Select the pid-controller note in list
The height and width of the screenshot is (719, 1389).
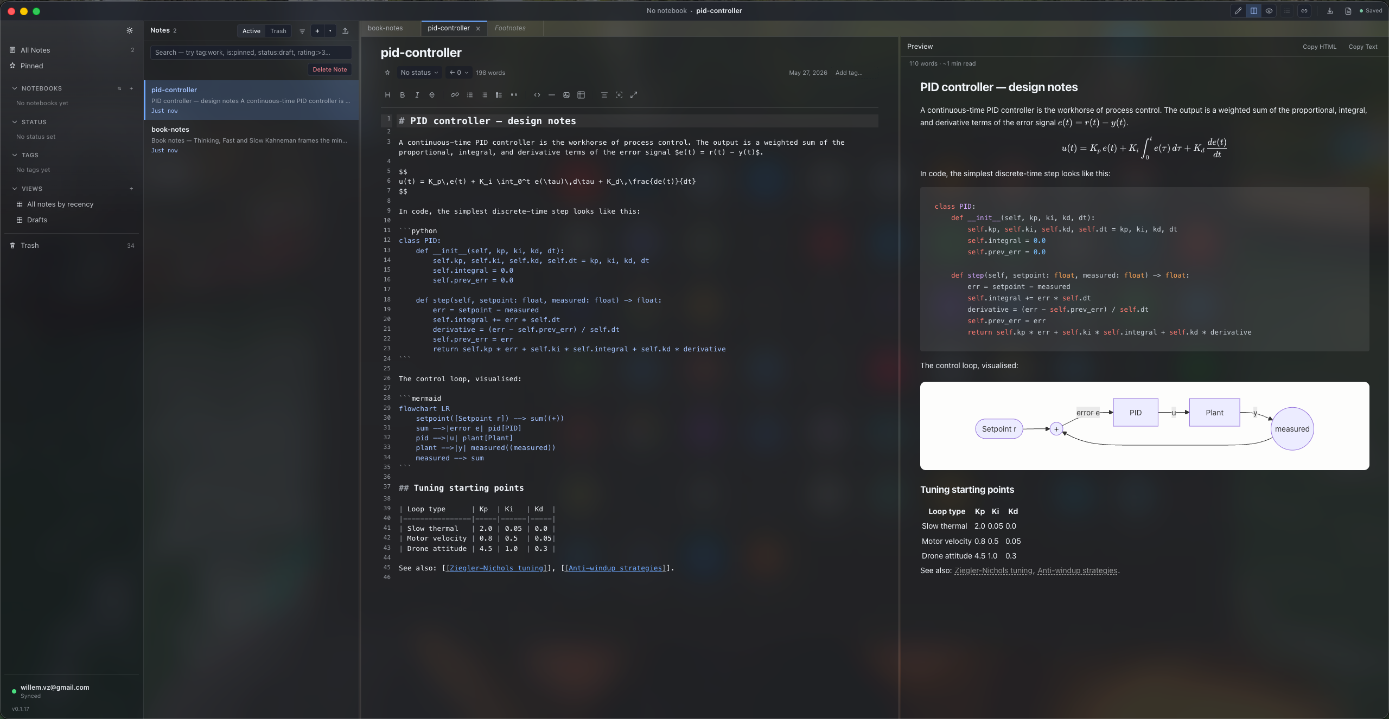251,100
